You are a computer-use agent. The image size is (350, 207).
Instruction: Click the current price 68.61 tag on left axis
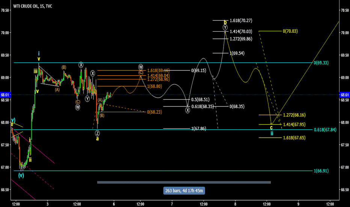[5, 95]
